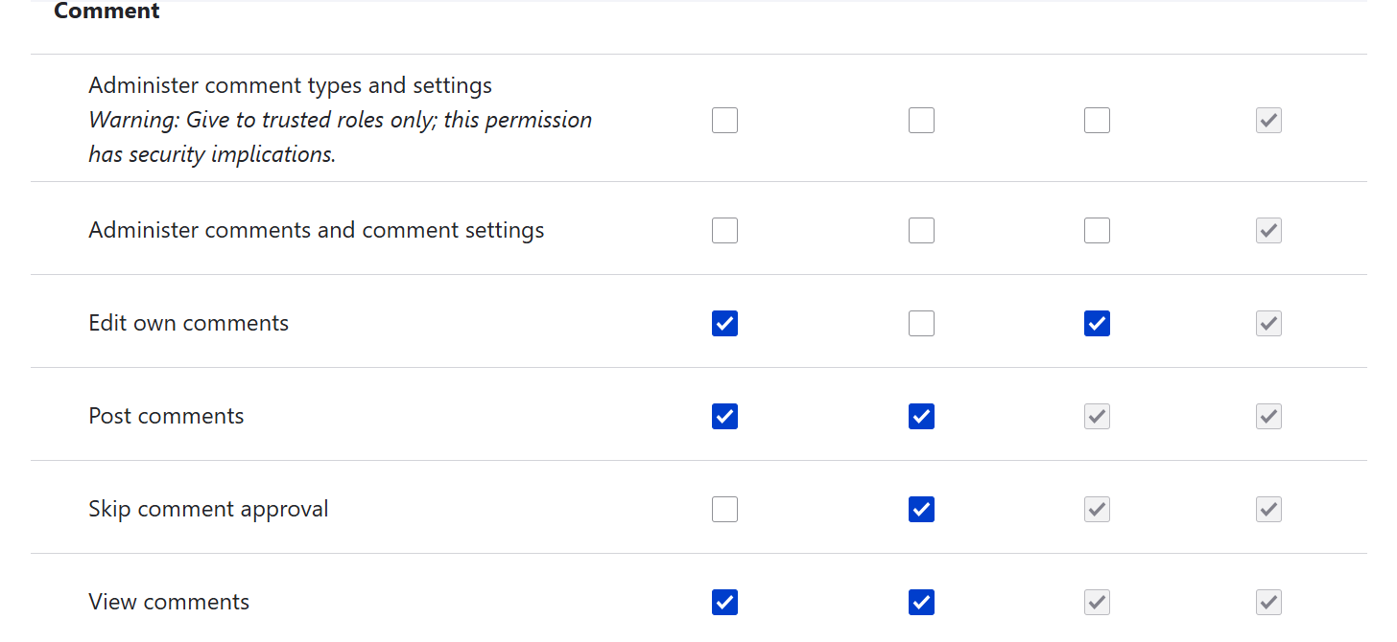This screenshot has height=642, width=1397.
Task: Enable 'Administer comment types and settings' for second role
Action: tap(921, 120)
